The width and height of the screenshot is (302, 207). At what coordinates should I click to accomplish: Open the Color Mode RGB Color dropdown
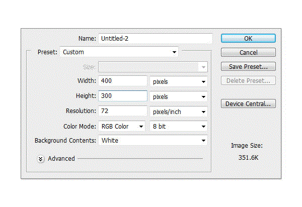(x=122, y=127)
